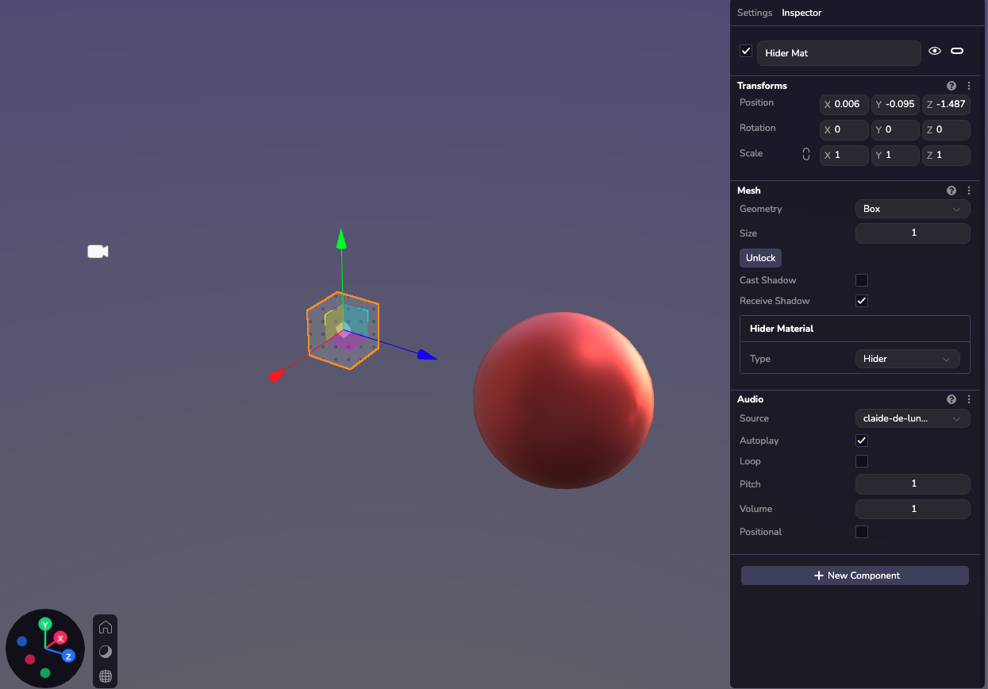
Task: Click the Unlock button
Action: (x=760, y=258)
